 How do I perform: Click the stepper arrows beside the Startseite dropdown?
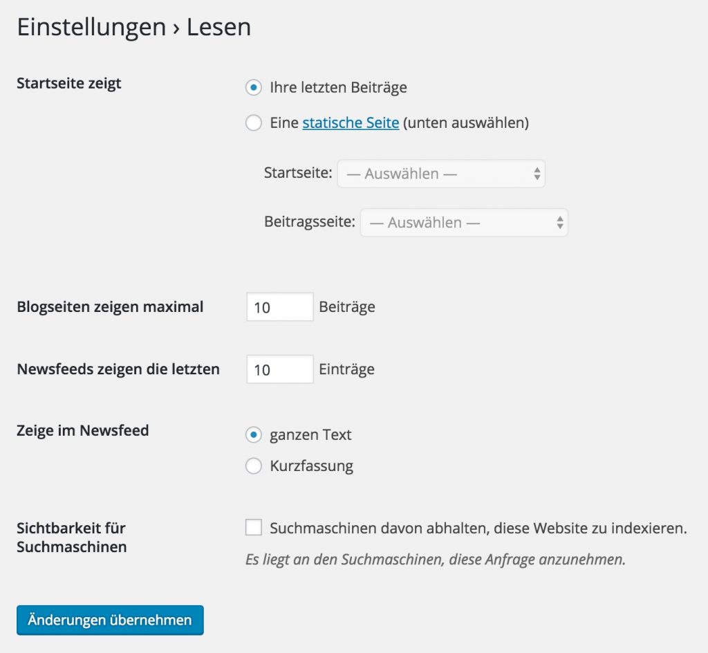click(x=538, y=173)
